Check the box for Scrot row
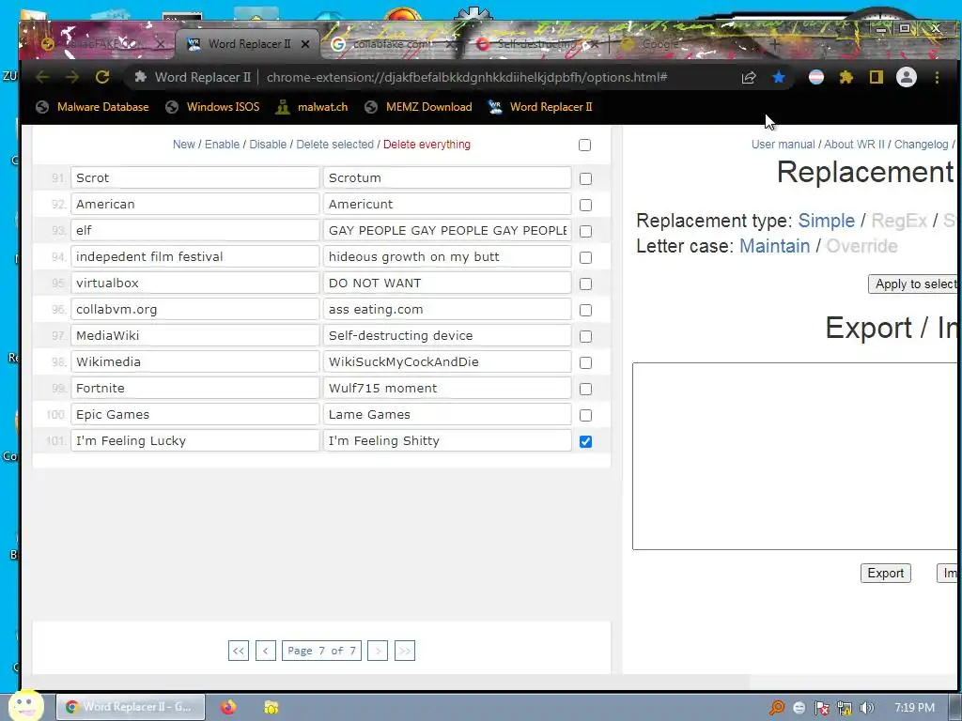Screen dimensions: 962x721 click(x=586, y=178)
